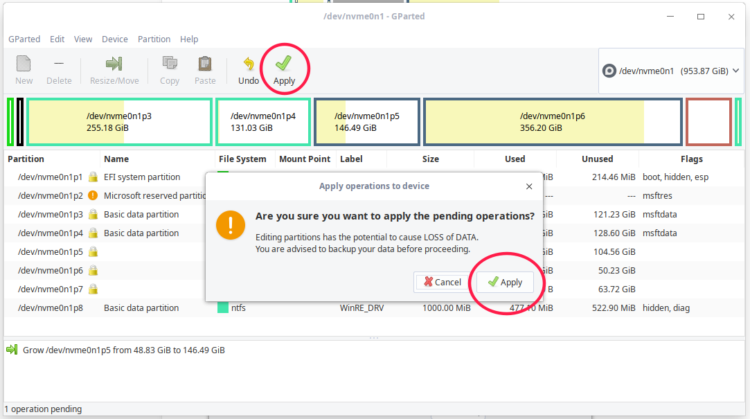Screen dimensions: 750x419
Task: Select the nvme0n1p4 block in disk map
Action: click(263, 122)
